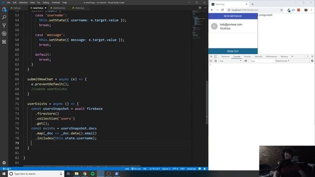The image size is (315, 177).
Task: Open the Extensions view in activity bar
Action: [x=4, y=42]
